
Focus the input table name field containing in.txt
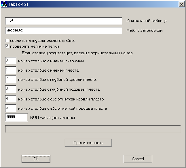tap(64, 21)
